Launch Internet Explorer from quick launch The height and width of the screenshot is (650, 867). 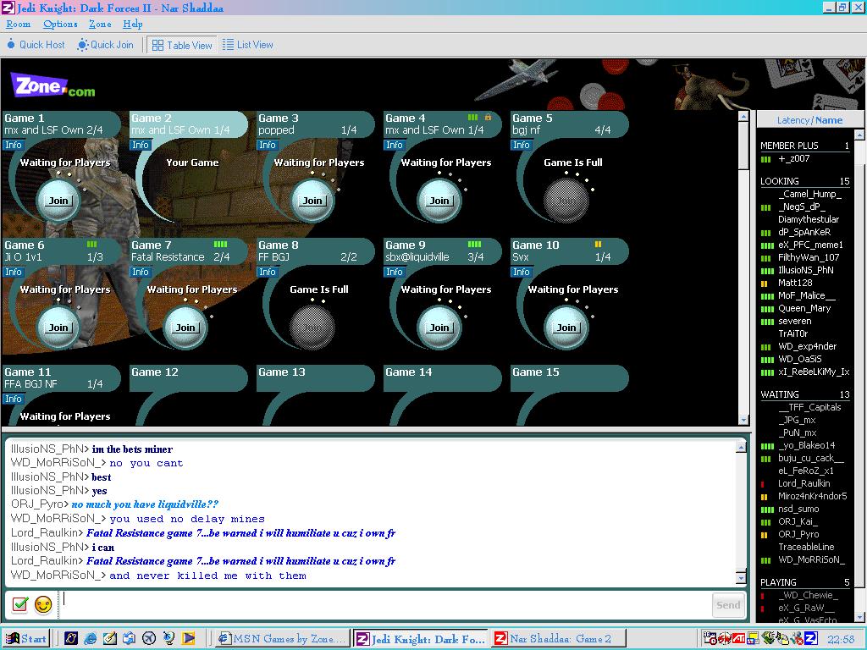point(90,638)
